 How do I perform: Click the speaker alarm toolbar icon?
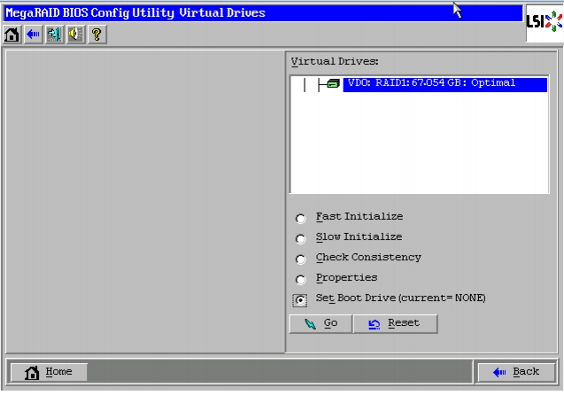75,35
